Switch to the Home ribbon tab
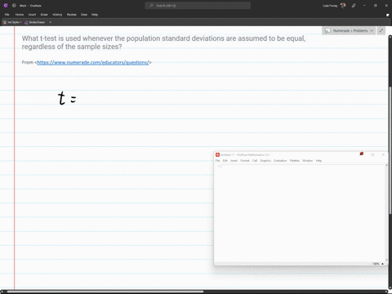 (x=20, y=15)
